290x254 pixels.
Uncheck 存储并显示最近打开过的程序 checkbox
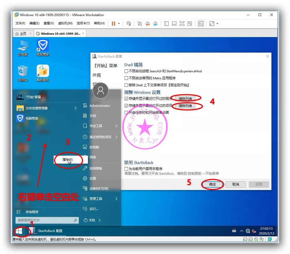click(126, 98)
